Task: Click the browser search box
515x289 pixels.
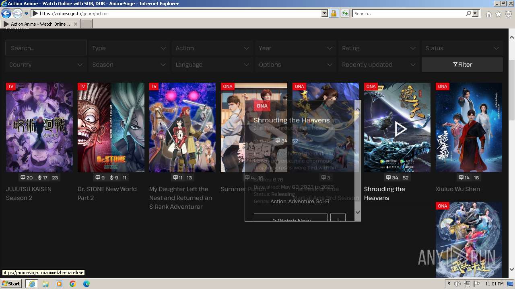Action: (408, 14)
